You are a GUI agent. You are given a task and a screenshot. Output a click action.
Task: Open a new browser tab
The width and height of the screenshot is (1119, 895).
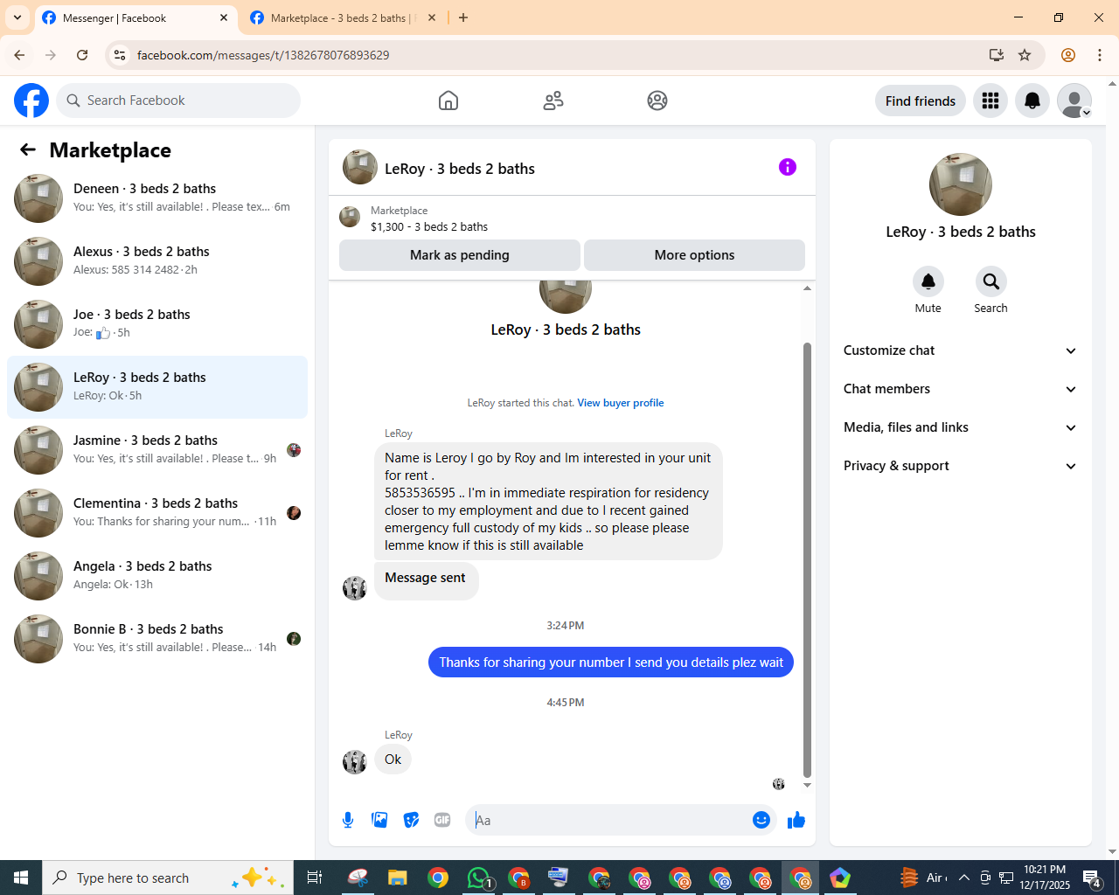[463, 17]
